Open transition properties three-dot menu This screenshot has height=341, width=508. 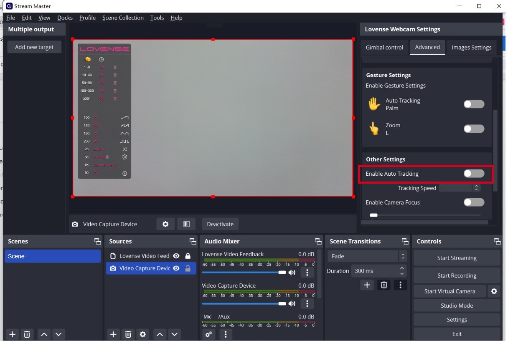coord(400,285)
